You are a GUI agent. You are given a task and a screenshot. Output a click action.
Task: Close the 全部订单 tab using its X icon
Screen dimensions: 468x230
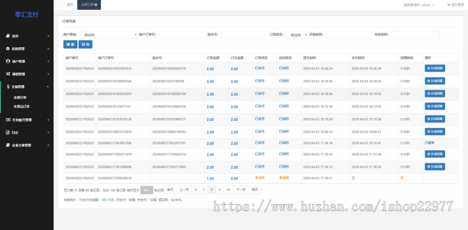(x=96, y=5)
